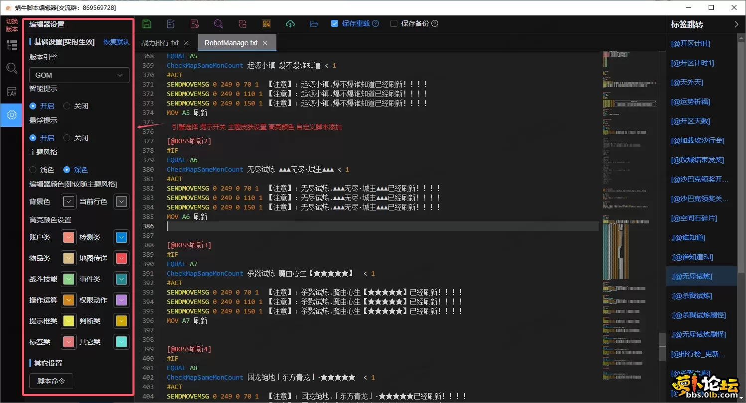Select 关闭 under 智能提示

coord(76,106)
